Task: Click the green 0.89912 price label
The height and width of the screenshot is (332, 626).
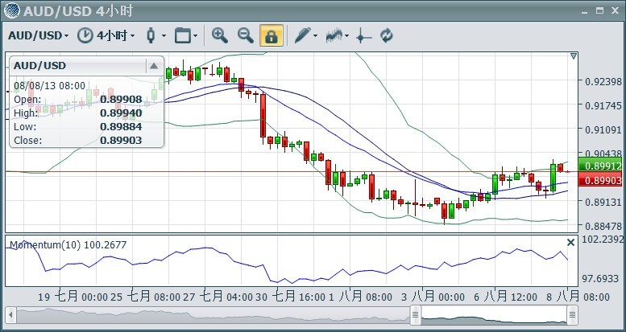Action: tap(600, 166)
